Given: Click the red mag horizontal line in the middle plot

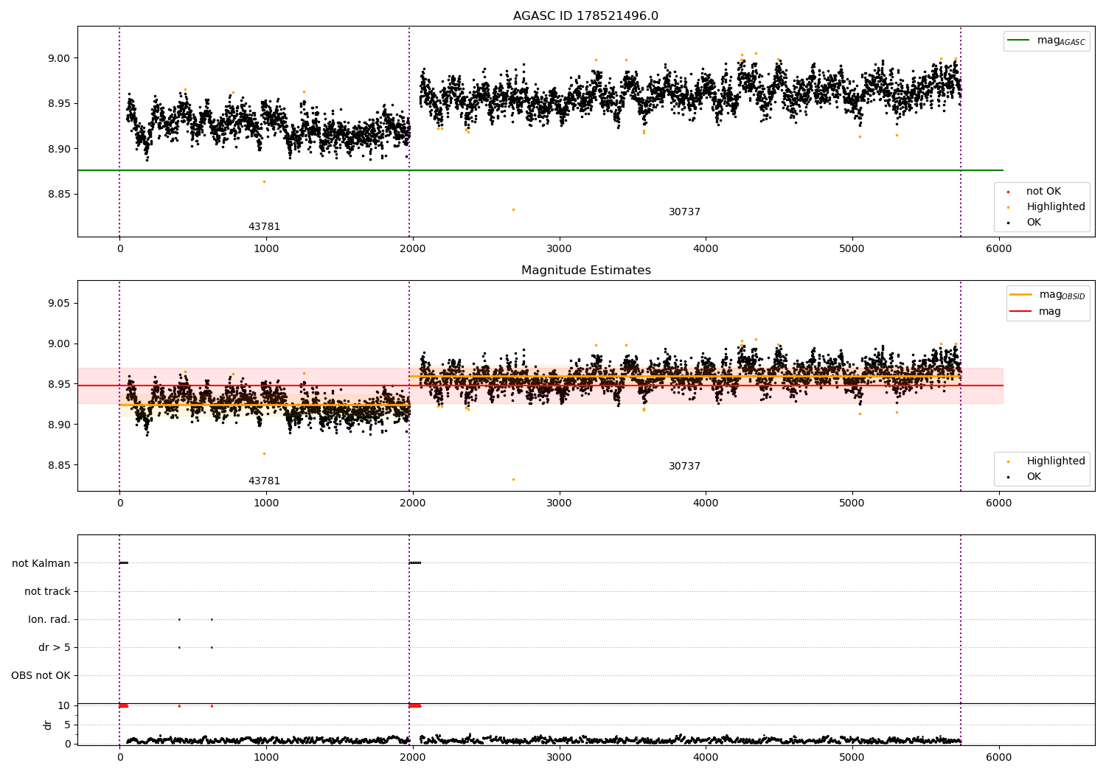Looking at the screenshot, I should point(540,386).
